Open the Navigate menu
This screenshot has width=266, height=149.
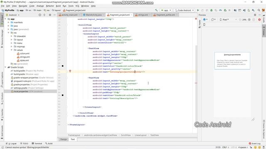[x=23, y=6]
